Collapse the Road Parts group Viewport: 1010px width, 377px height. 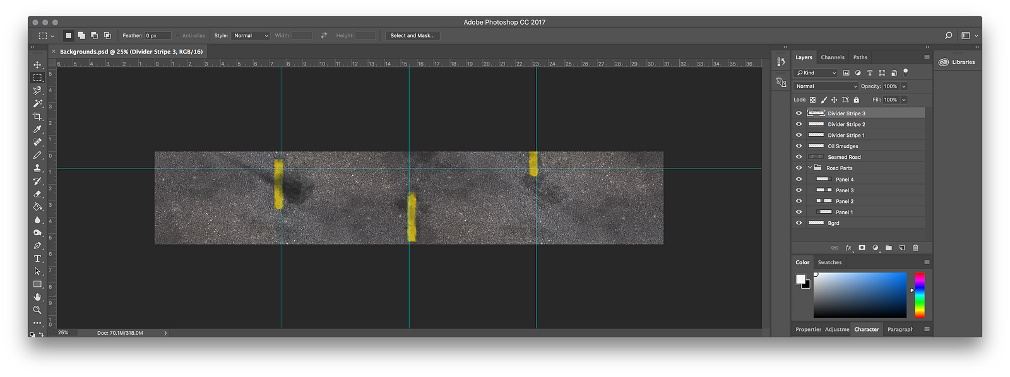[x=810, y=168]
